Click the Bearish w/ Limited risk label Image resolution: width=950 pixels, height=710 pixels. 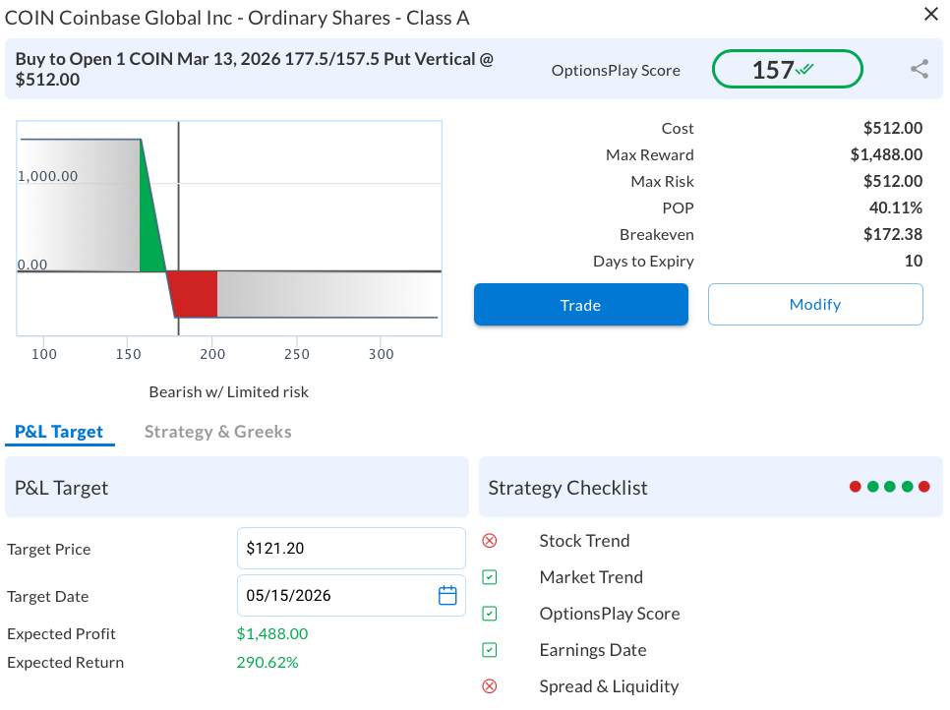point(228,392)
